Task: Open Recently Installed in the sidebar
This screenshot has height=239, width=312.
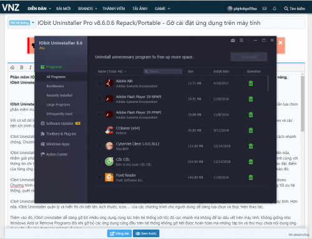Action: coord(59,95)
